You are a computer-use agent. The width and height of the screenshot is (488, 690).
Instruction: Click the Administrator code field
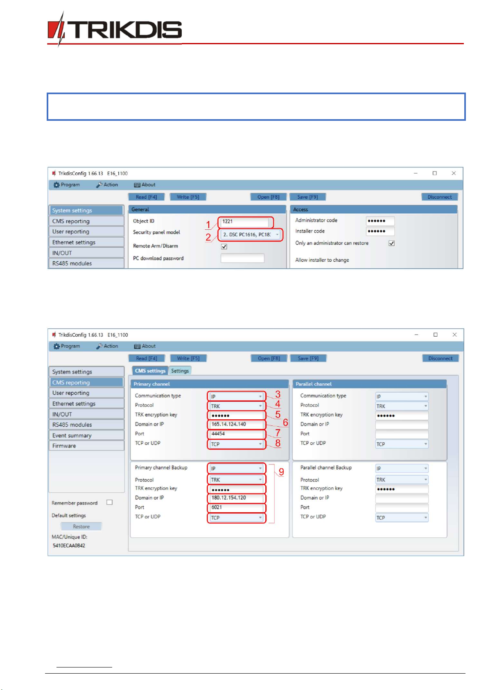click(x=380, y=221)
